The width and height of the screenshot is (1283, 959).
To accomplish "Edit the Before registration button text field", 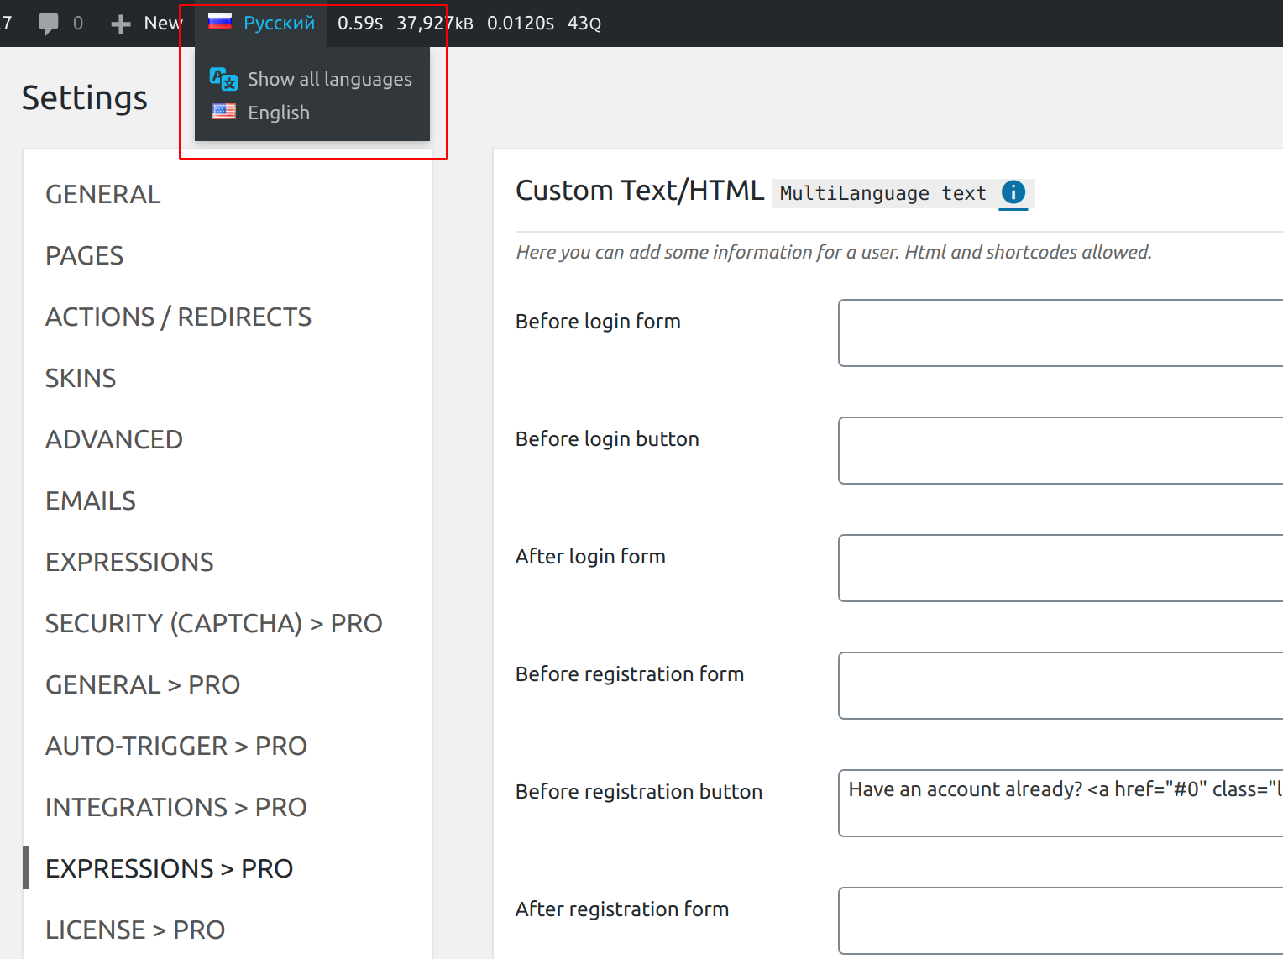I will tap(1058, 803).
